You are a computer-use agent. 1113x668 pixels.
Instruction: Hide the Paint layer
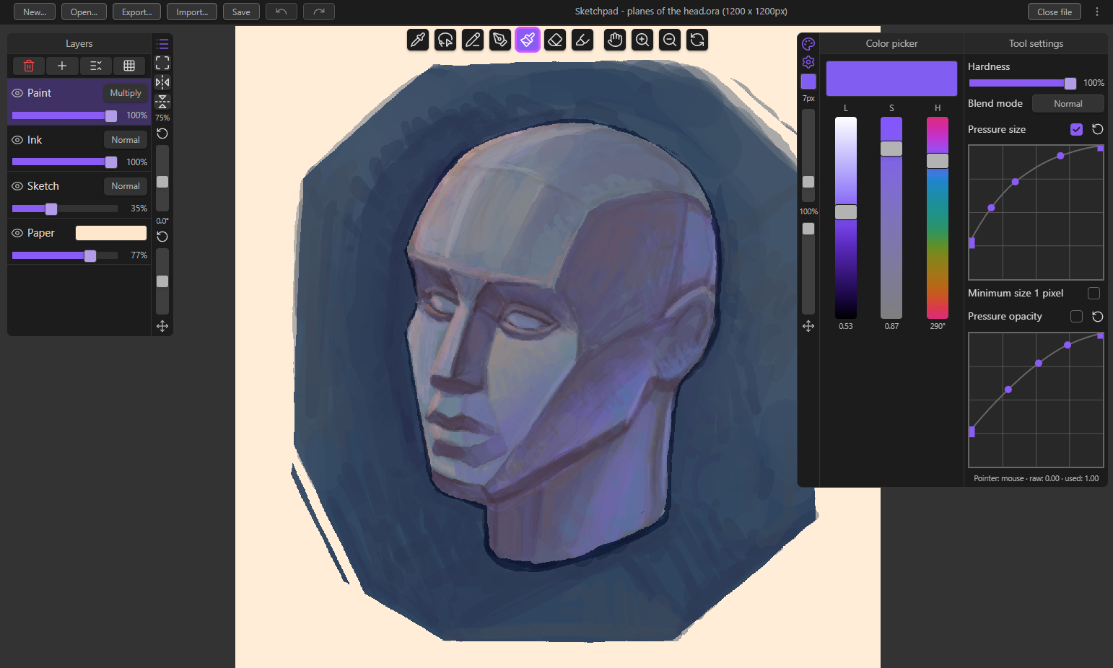(x=17, y=93)
